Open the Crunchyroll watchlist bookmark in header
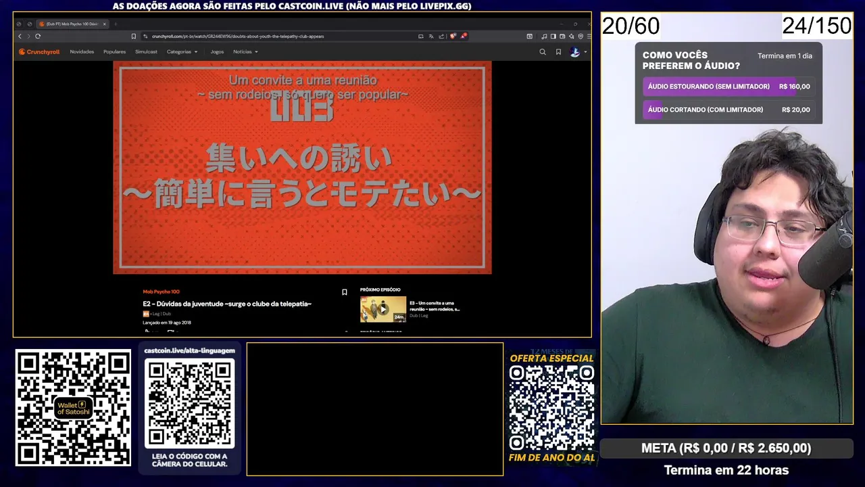The image size is (865, 487). coord(558,52)
